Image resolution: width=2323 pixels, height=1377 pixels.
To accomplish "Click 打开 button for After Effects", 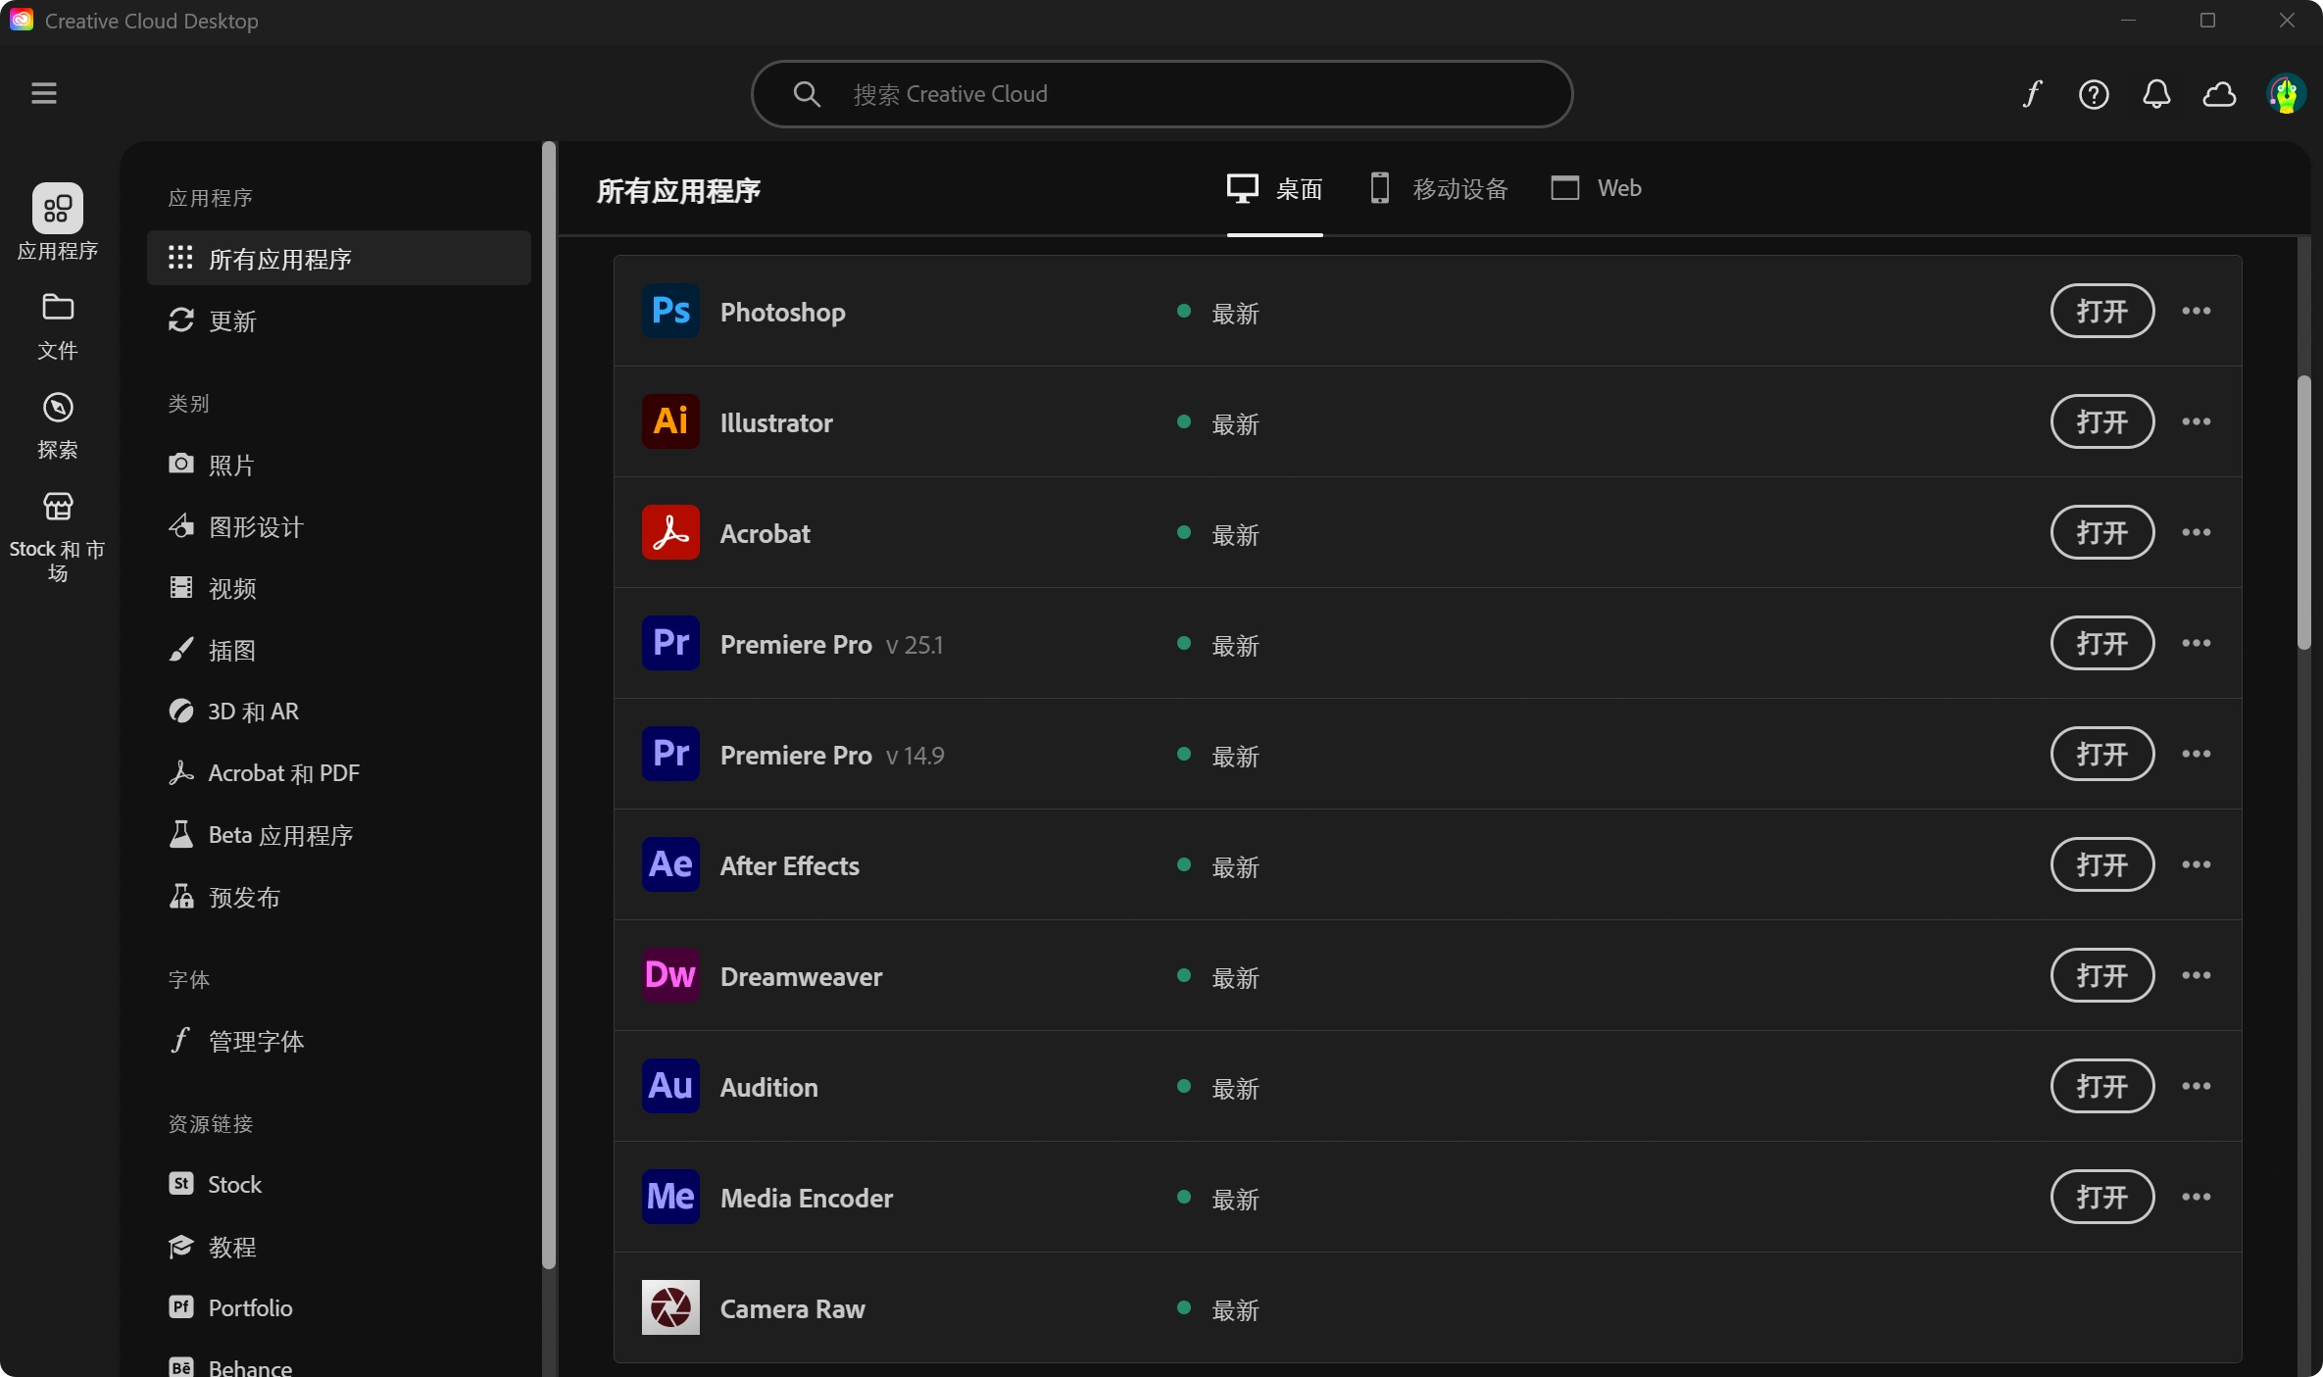I will click(2102, 864).
